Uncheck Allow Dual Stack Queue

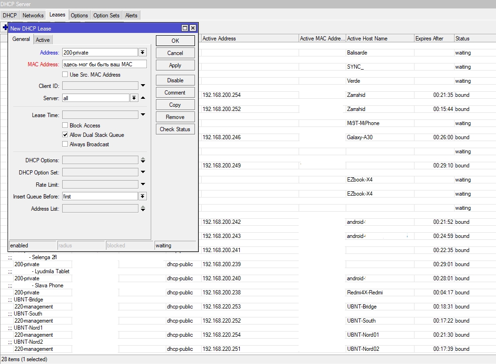[65, 135]
